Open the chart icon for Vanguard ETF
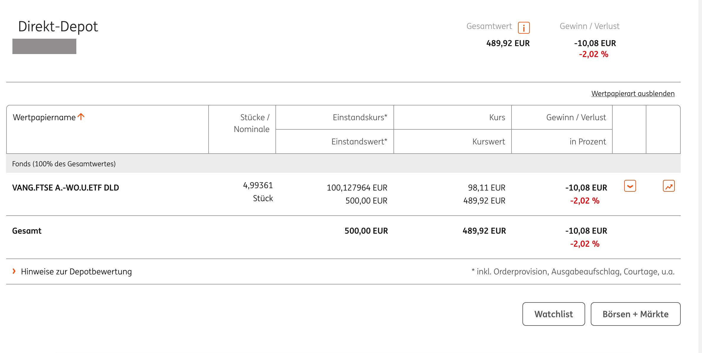702x353 pixels. tap(669, 186)
